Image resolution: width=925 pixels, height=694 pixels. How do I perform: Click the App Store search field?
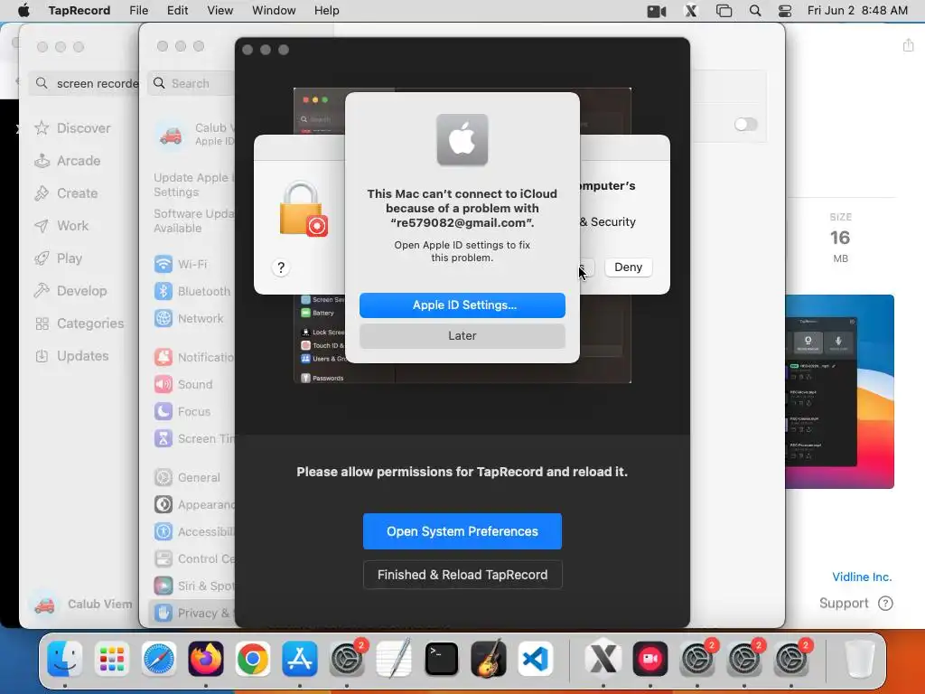(x=84, y=83)
